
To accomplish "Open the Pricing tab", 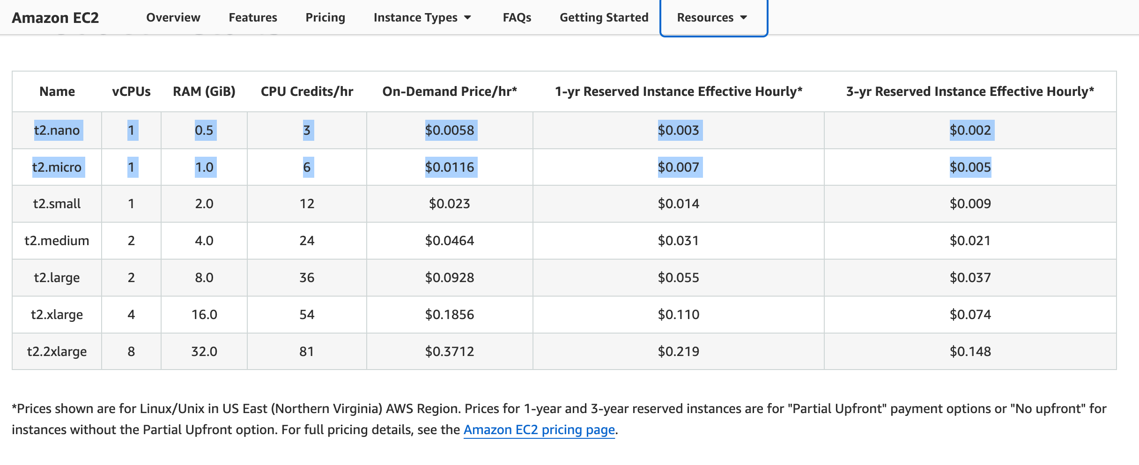I will tap(325, 17).
